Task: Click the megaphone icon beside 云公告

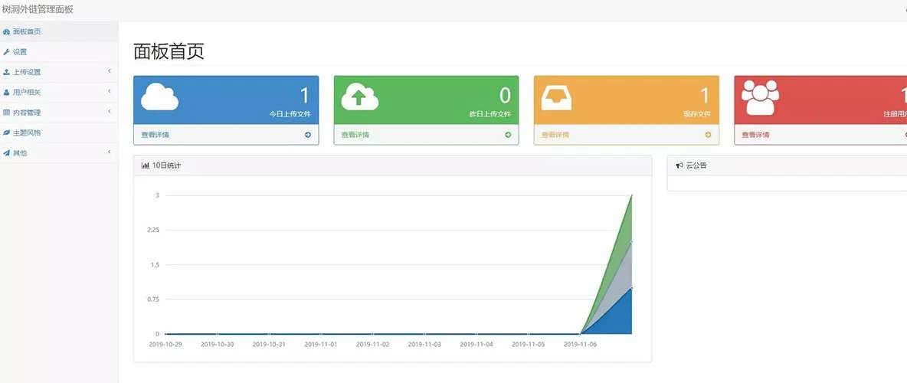Action: pyautogui.click(x=679, y=165)
